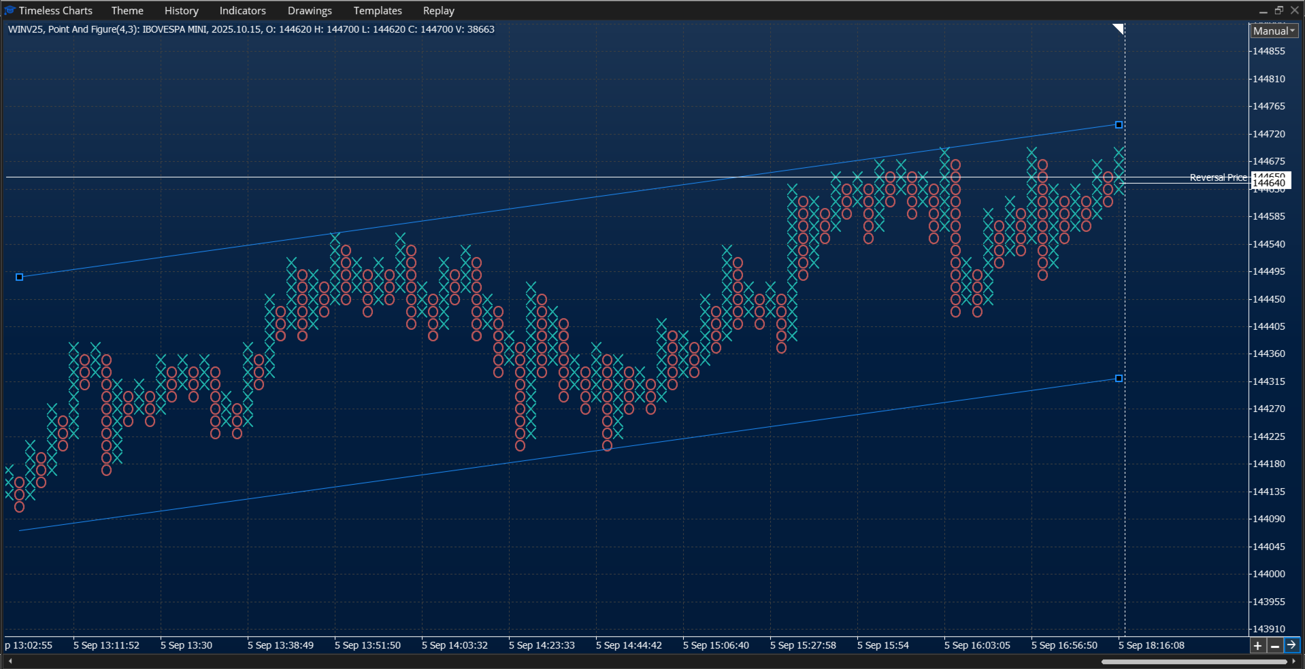Image resolution: width=1305 pixels, height=669 pixels.
Task: Click the plus zoom-in chart button
Action: pyautogui.click(x=1258, y=646)
